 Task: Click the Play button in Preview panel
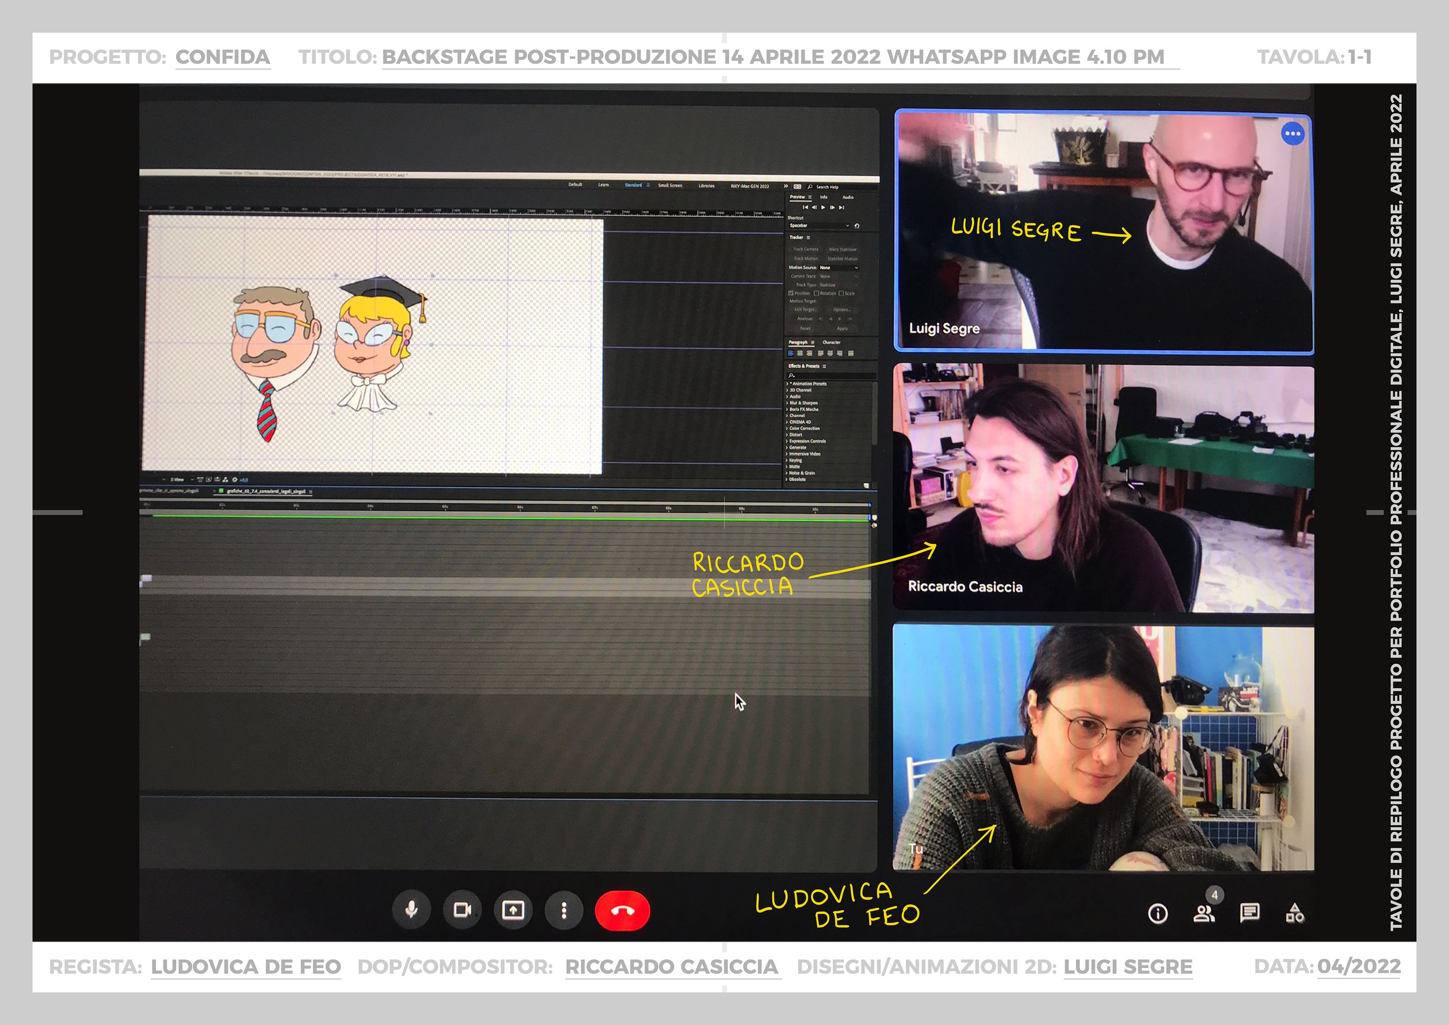click(823, 208)
